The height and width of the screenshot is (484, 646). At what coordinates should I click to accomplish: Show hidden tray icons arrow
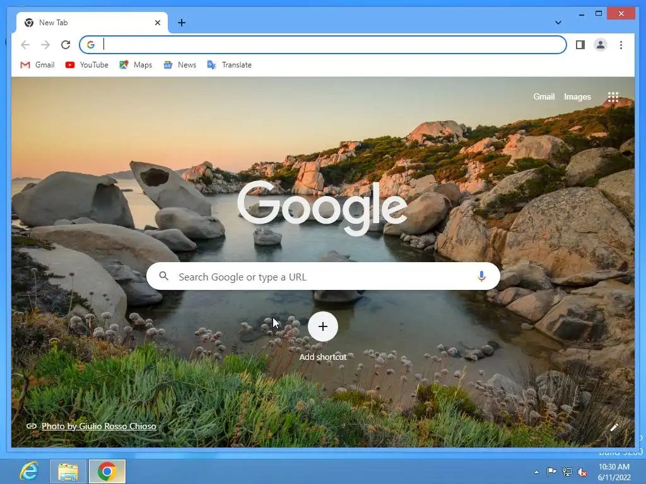pyautogui.click(x=536, y=472)
